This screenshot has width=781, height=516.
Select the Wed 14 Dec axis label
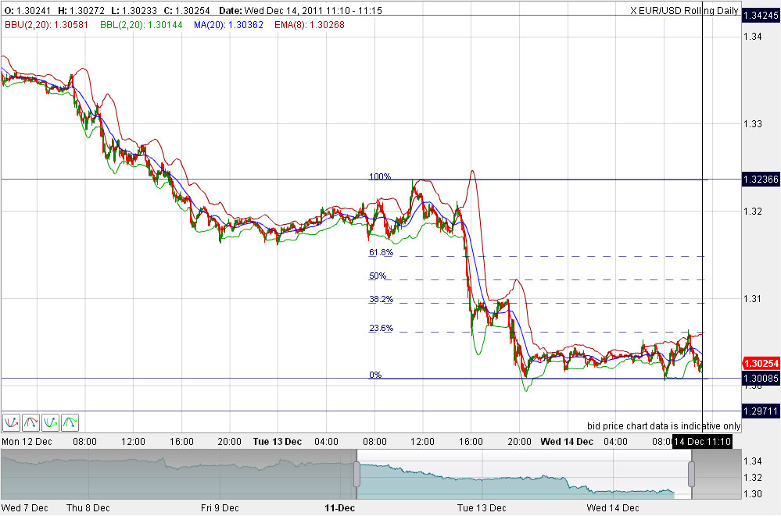point(566,441)
